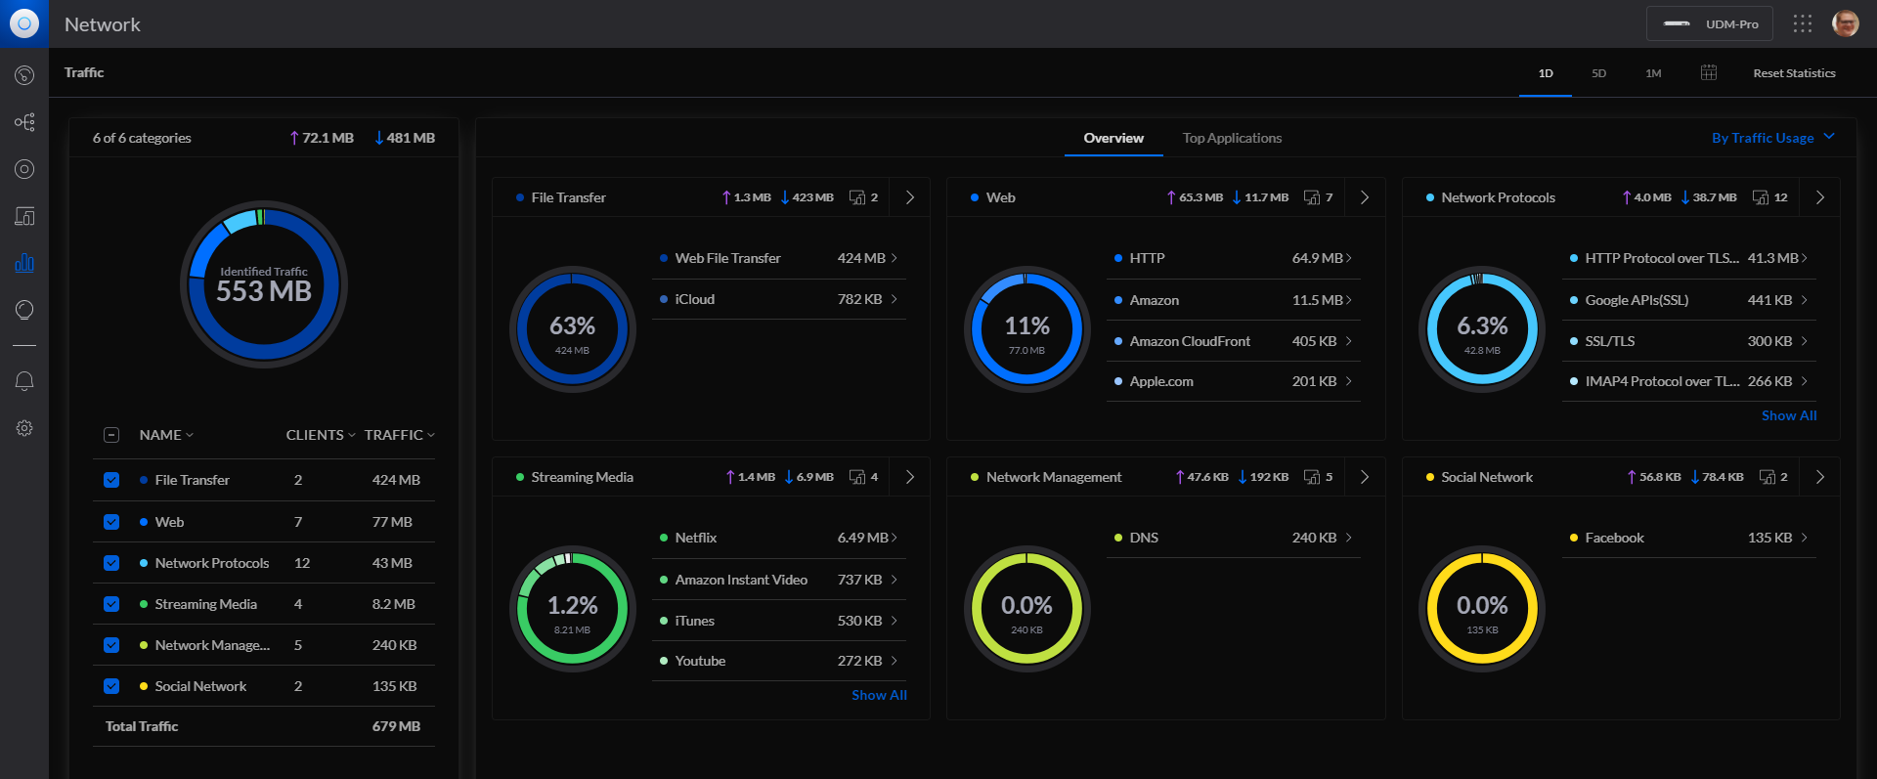Open the Topology icon in sidebar
The width and height of the screenshot is (1877, 779).
click(24, 122)
